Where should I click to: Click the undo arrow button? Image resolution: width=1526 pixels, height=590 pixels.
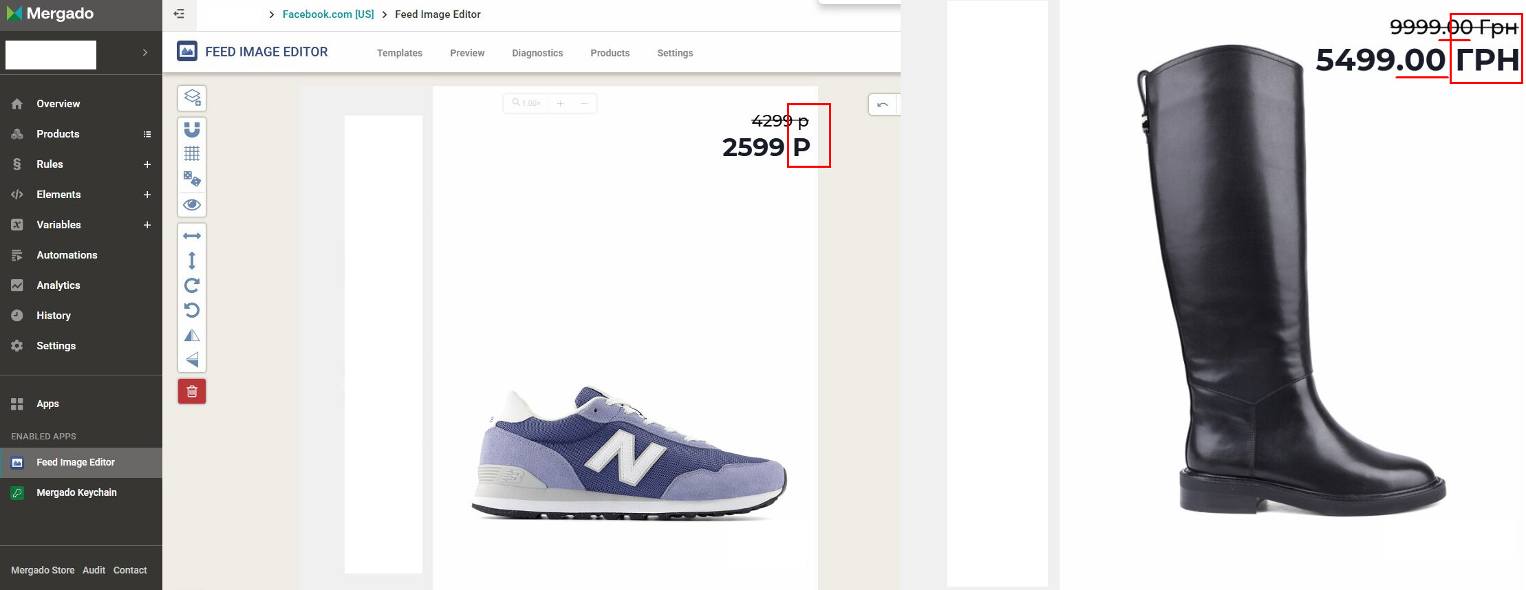(x=883, y=105)
